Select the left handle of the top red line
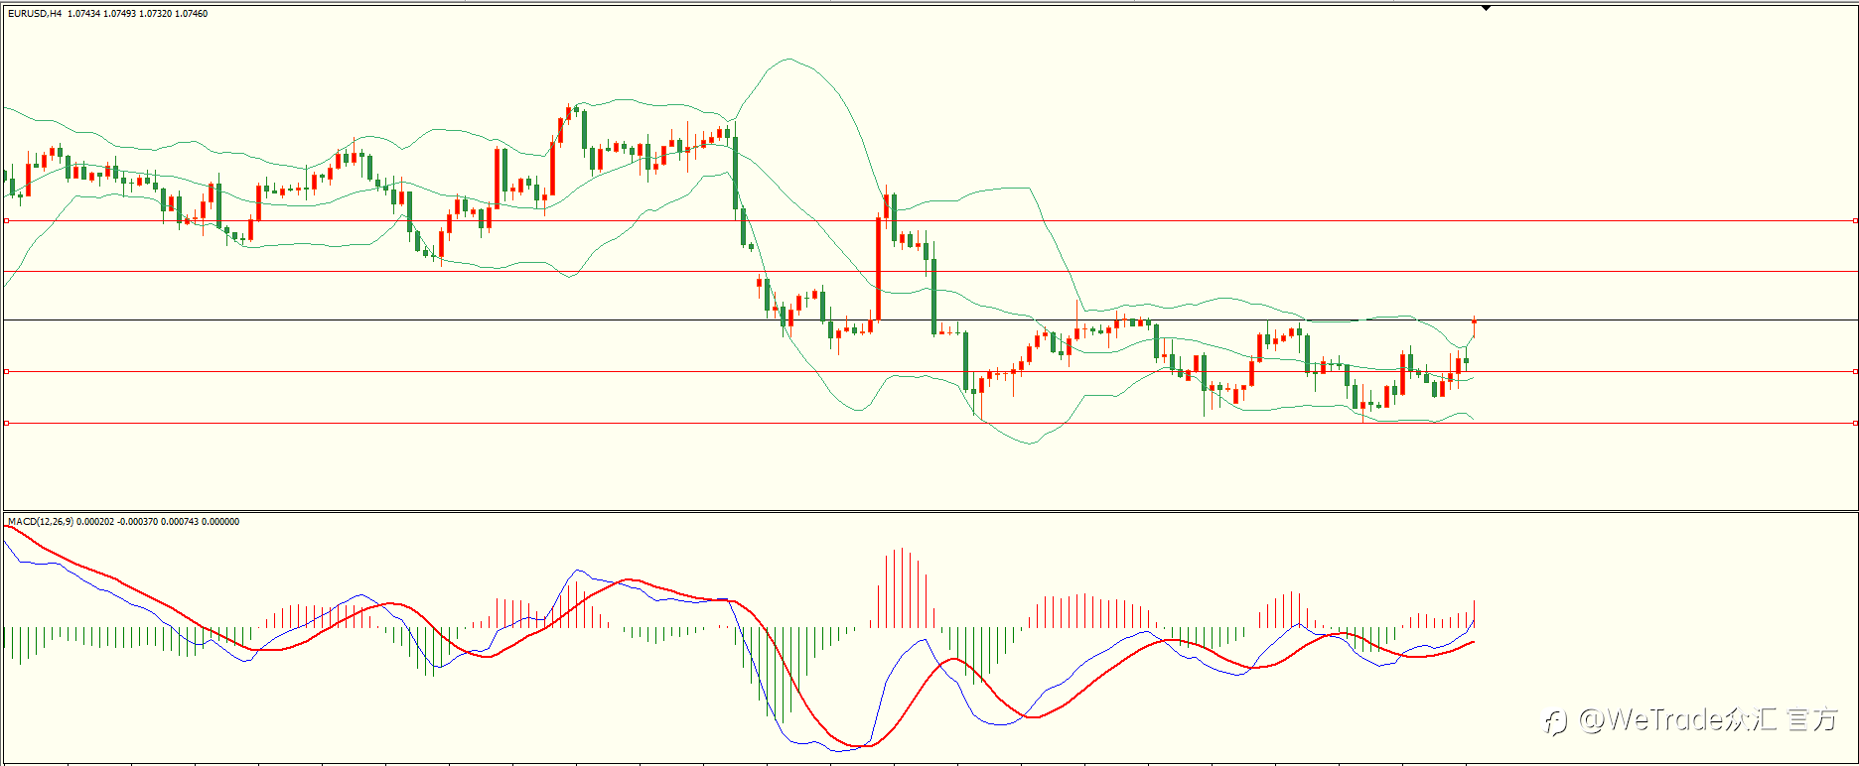 coord(6,220)
